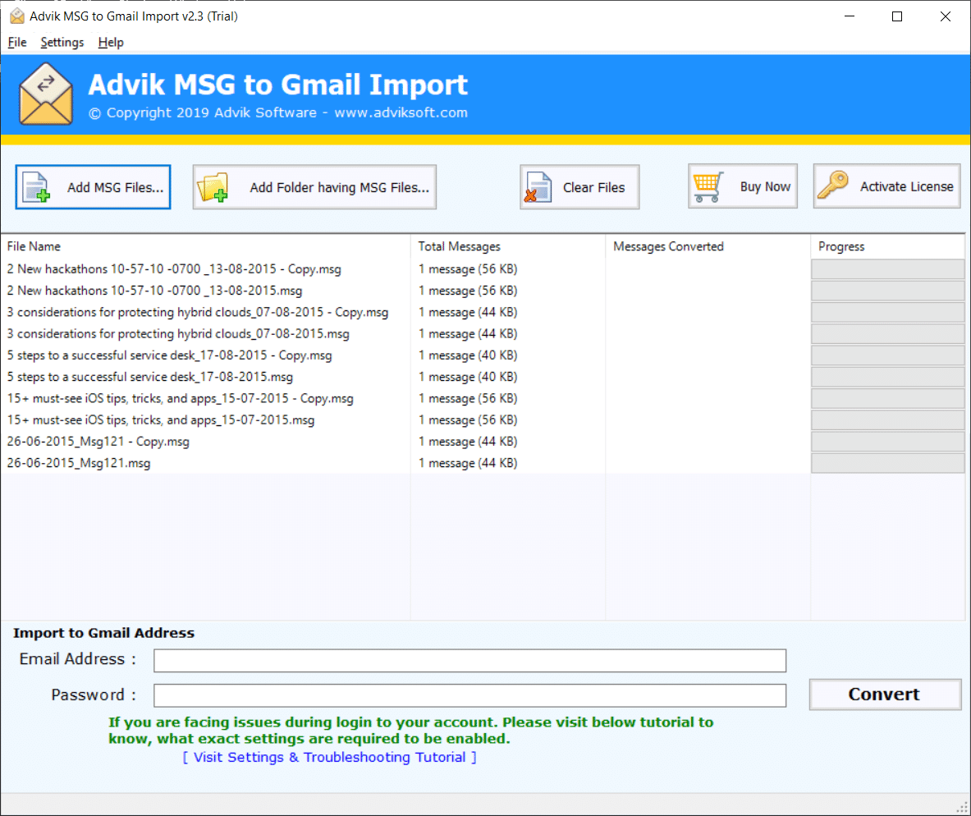Click the app icon in the title bar

click(17, 16)
